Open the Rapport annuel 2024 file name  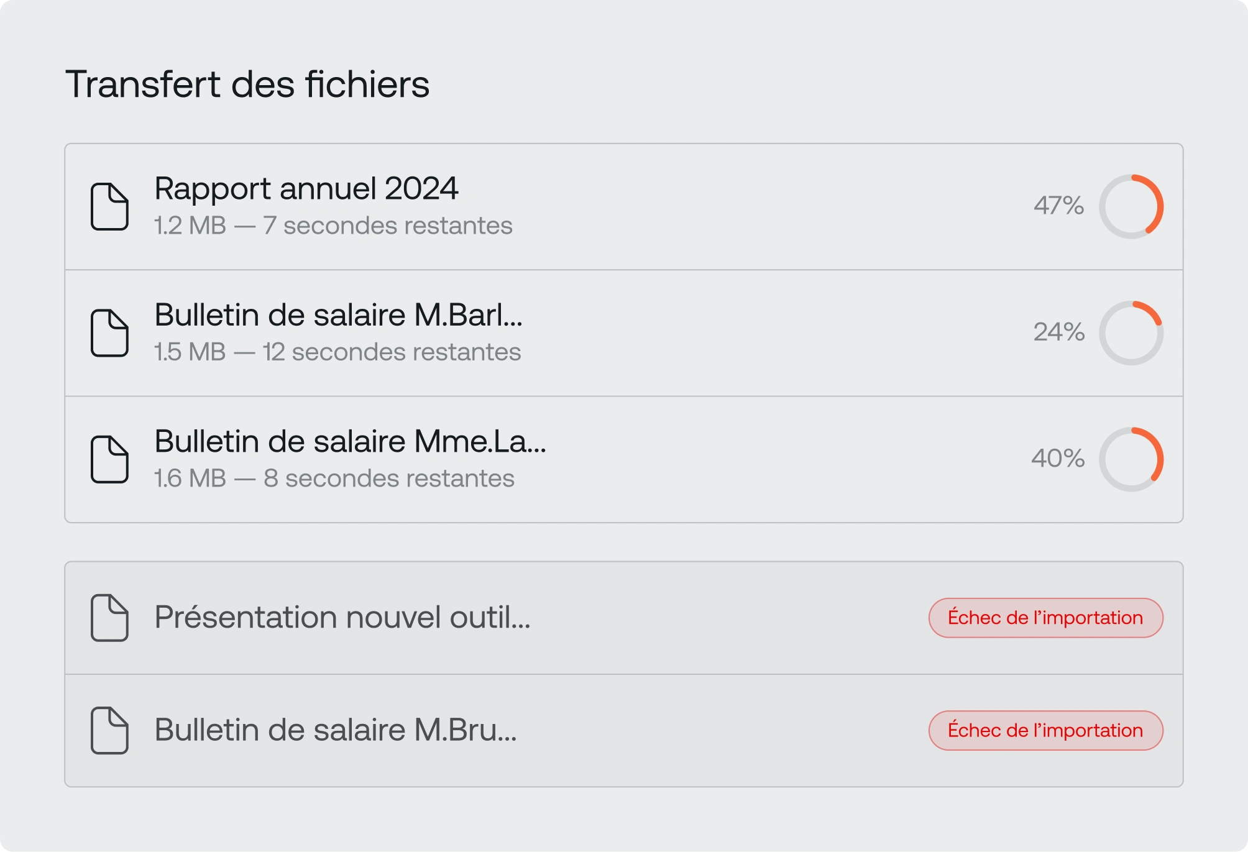point(306,188)
